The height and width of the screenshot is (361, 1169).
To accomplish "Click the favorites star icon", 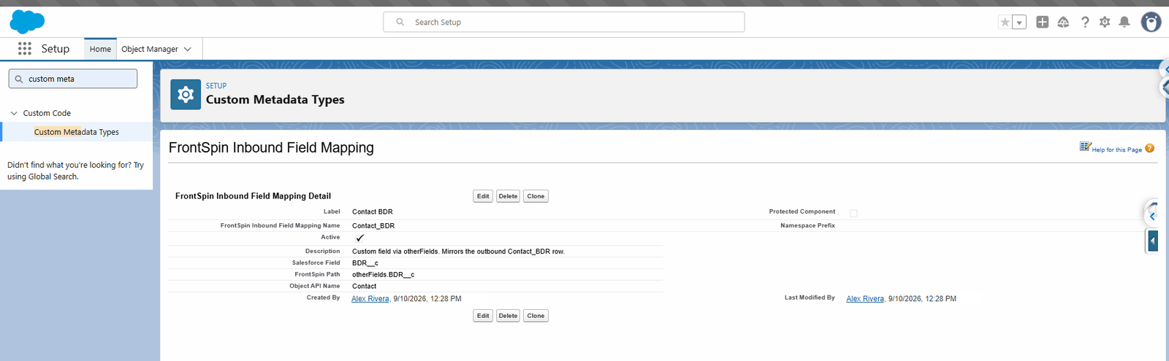I will click(x=1005, y=23).
